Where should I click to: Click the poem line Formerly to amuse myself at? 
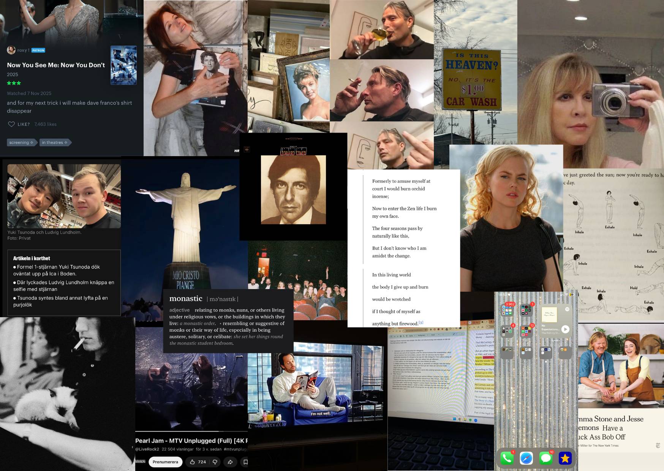[x=401, y=181]
